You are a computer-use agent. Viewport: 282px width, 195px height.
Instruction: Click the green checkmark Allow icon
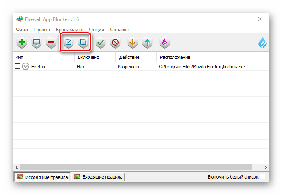point(101,43)
